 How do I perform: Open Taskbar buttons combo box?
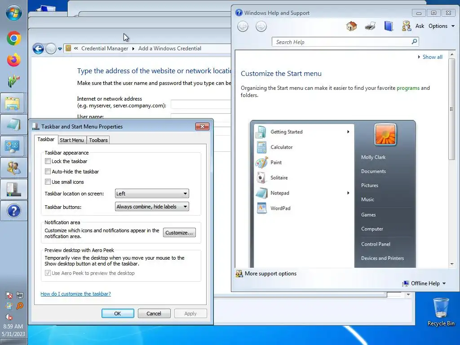[152, 207]
